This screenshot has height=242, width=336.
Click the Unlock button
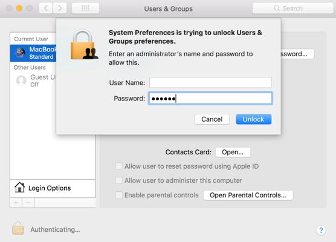click(253, 119)
